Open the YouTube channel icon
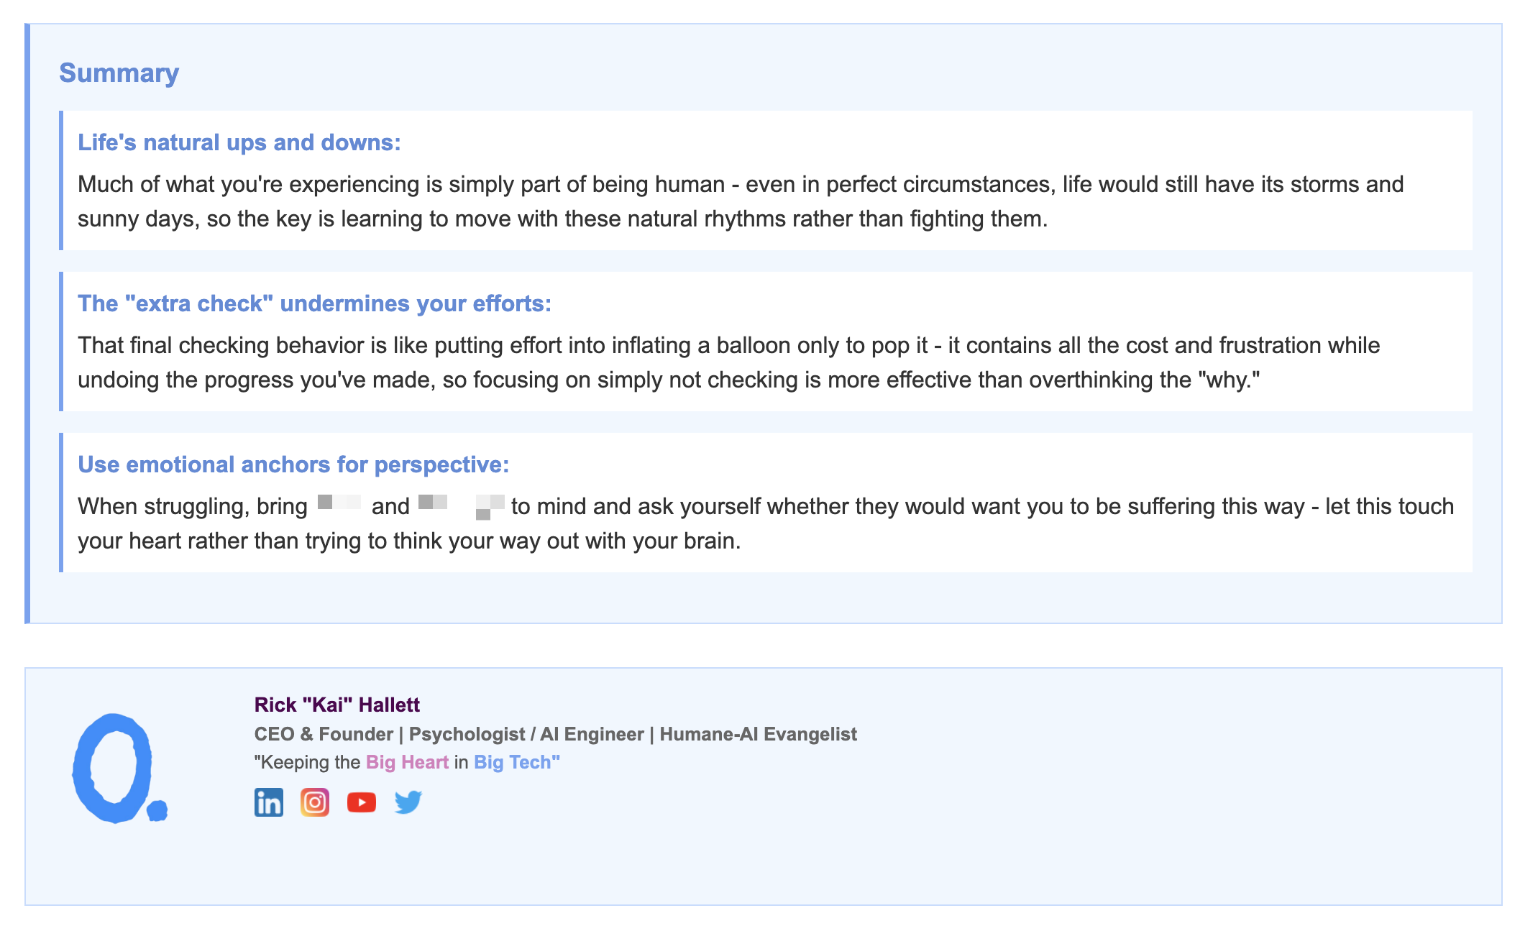This screenshot has width=1520, height=926. click(x=362, y=802)
